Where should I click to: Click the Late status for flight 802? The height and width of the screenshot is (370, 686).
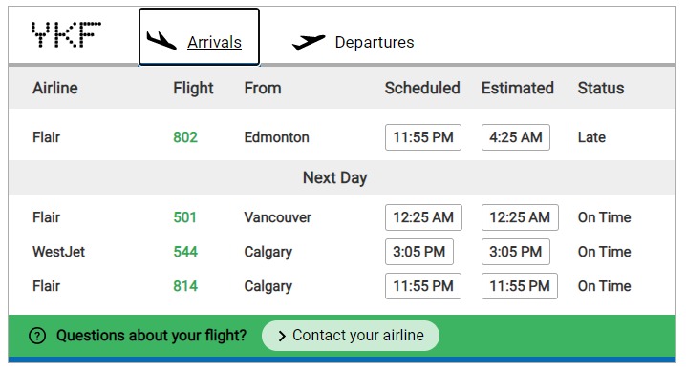click(x=591, y=137)
